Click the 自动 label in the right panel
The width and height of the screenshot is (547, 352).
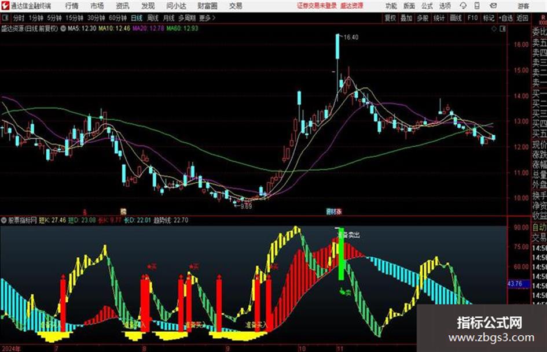(x=539, y=228)
